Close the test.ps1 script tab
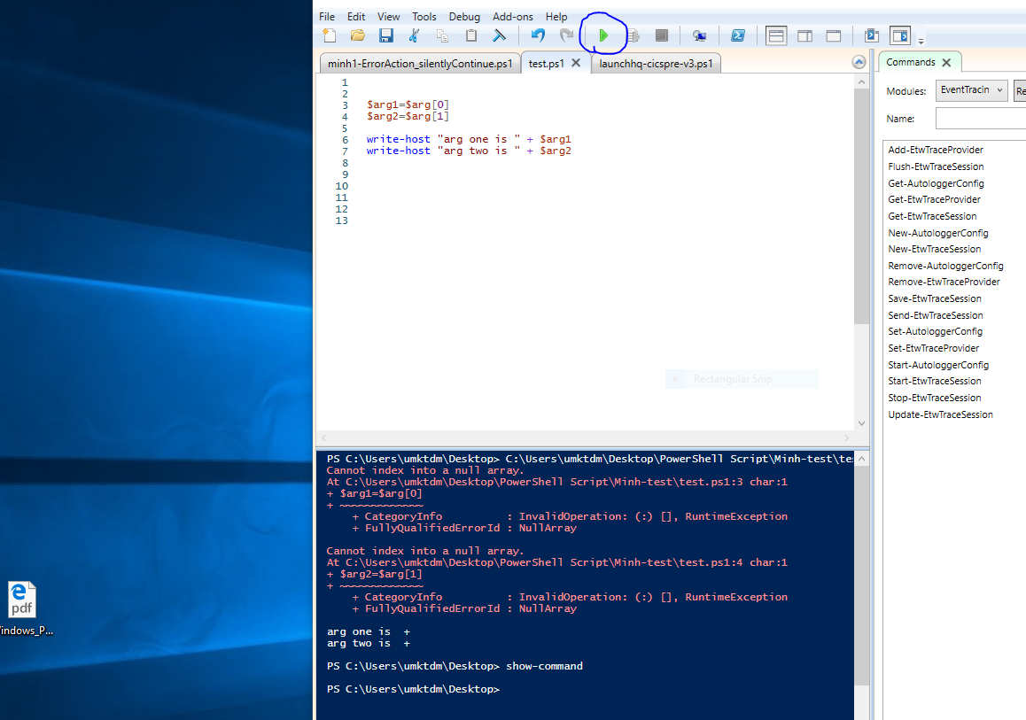Image resolution: width=1026 pixels, height=720 pixels. [576, 63]
